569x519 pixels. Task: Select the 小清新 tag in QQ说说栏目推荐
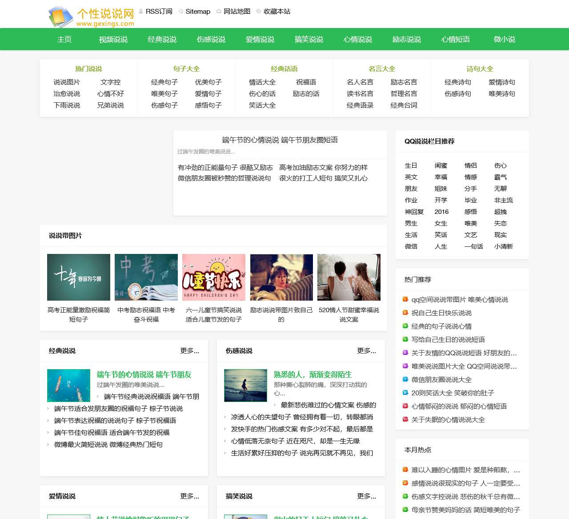coord(504,246)
